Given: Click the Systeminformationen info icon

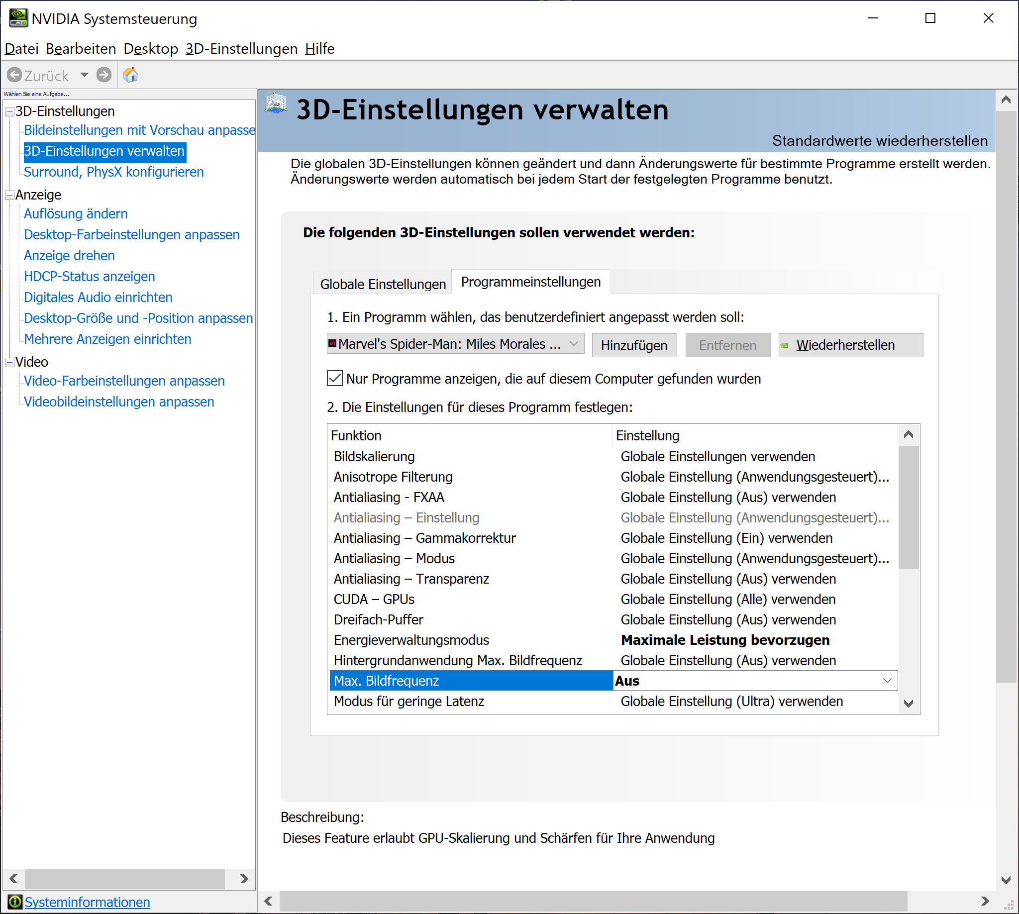Looking at the screenshot, I should [x=14, y=902].
